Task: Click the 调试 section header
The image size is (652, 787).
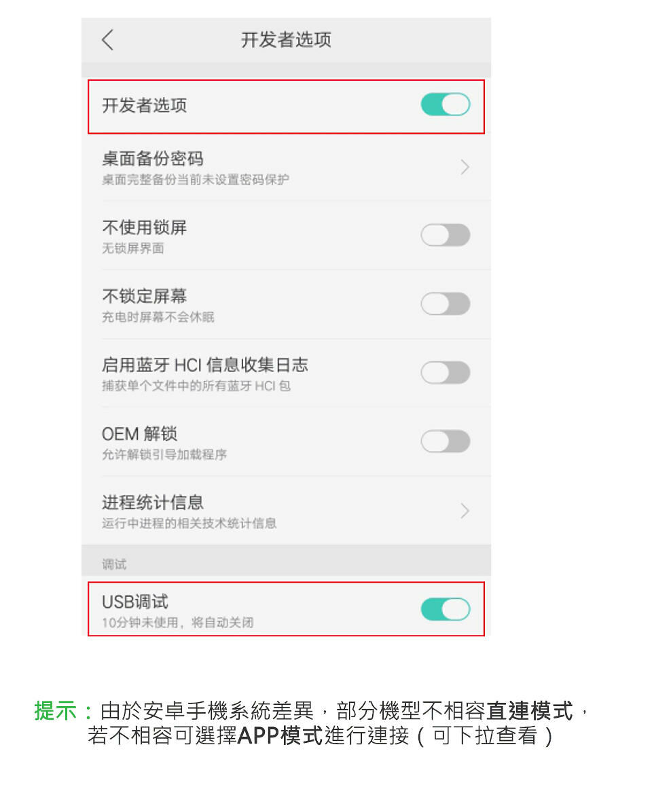Action: [114, 564]
